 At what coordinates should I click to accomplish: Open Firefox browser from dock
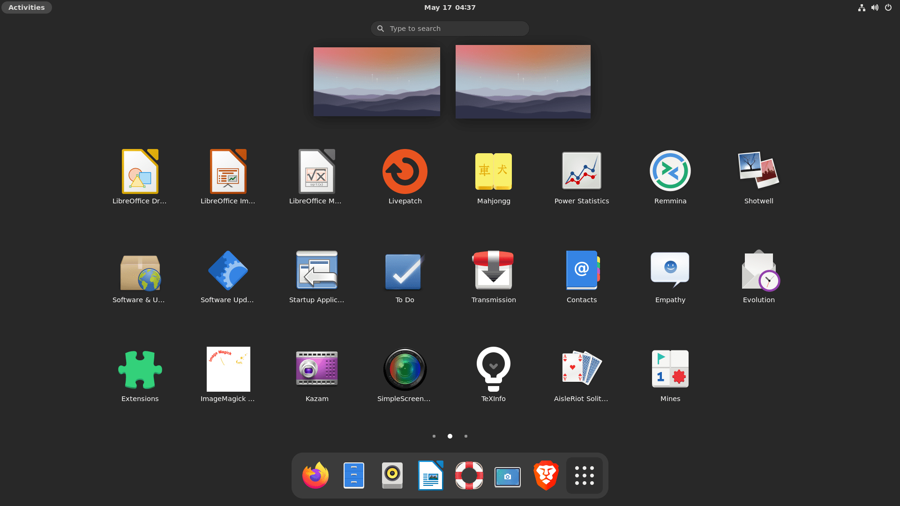[315, 475]
